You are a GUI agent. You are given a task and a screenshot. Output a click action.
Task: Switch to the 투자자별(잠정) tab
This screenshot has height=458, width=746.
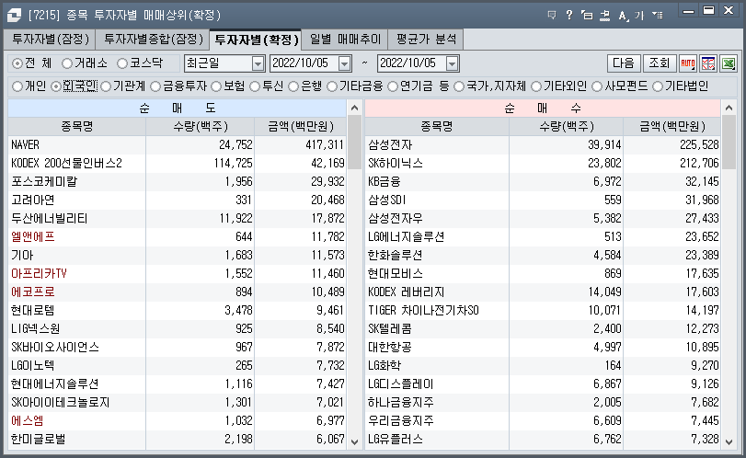pyautogui.click(x=50, y=40)
